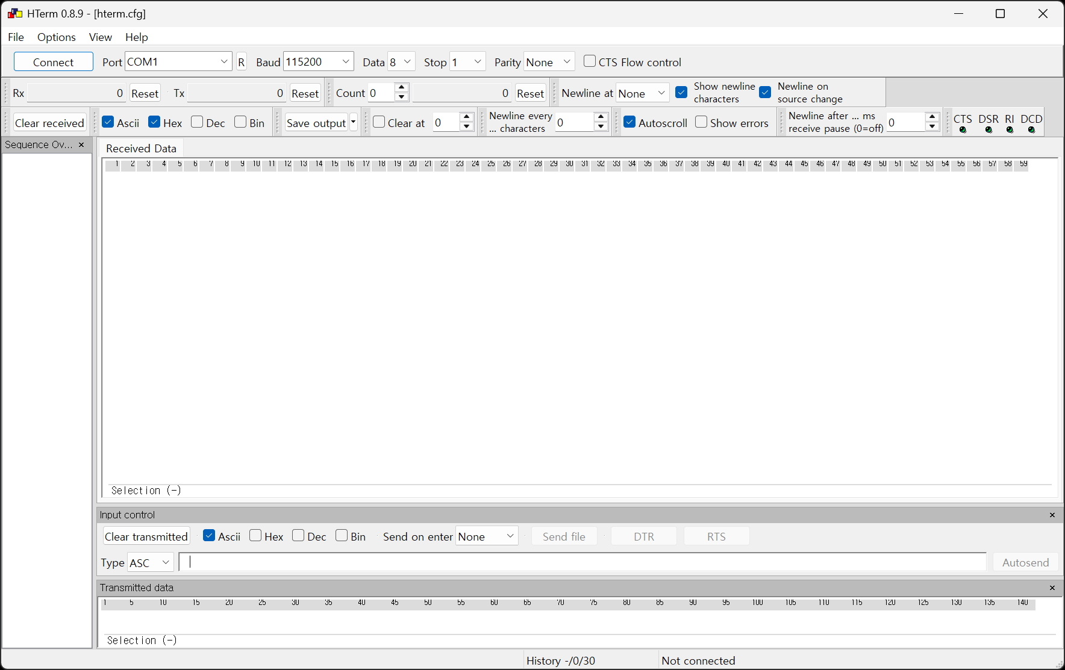Click the DSR status indicator light
Screen dimensions: 1065x670
coord(988,130)
